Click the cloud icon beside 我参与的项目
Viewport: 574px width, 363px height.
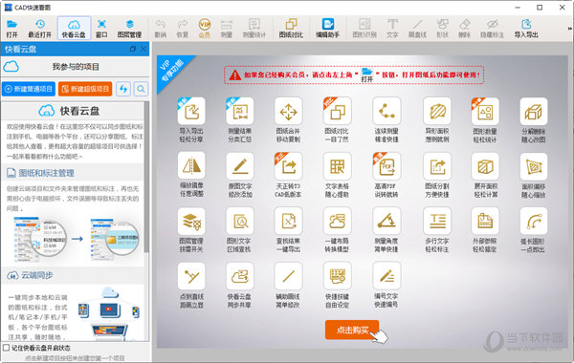click(x=11, y=67)
